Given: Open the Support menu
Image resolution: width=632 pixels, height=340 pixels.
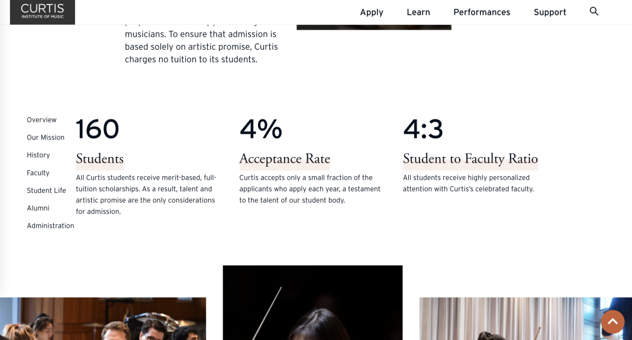Looking at the screenshot, I should pyautogui.click(x=550, y=12).
